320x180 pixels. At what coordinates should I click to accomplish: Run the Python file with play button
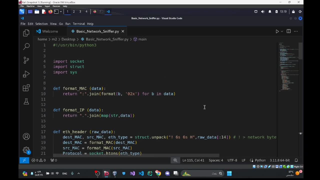click(277, 31)
